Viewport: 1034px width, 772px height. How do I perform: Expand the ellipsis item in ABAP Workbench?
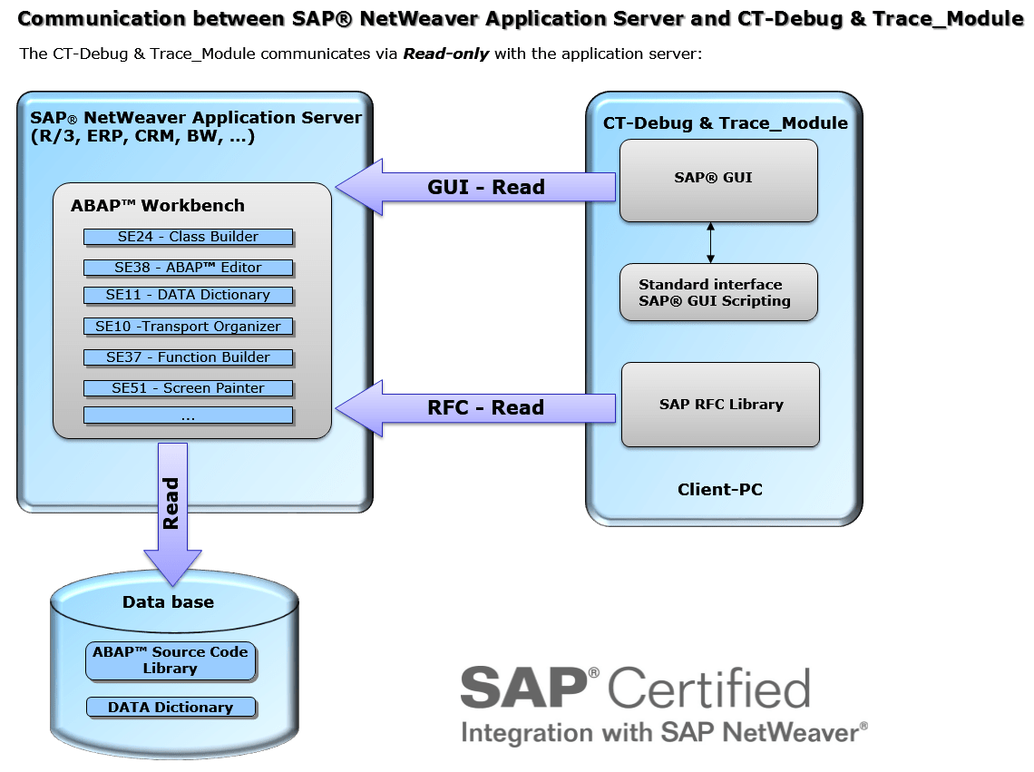tap(189, 416)
